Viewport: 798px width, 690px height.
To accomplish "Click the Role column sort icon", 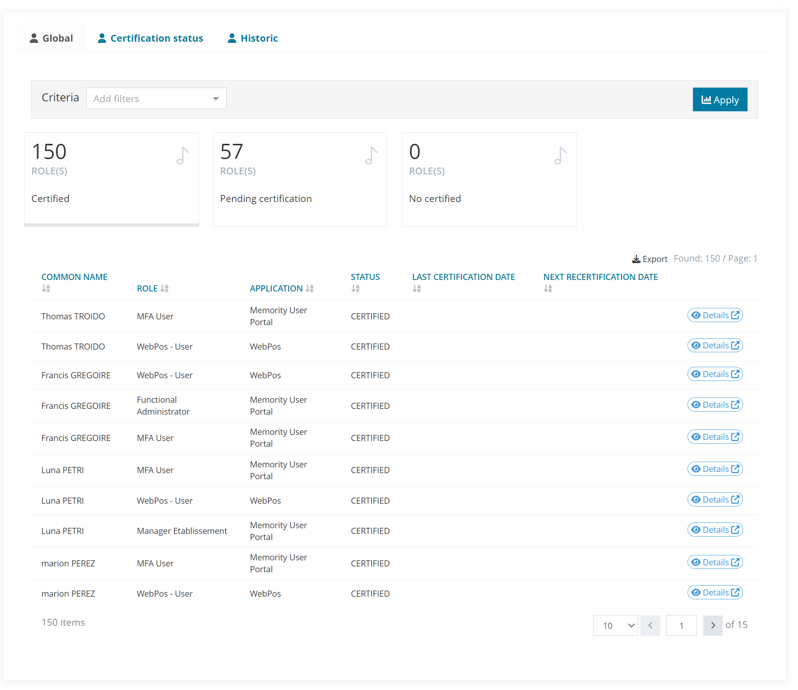I will (164, 288).
